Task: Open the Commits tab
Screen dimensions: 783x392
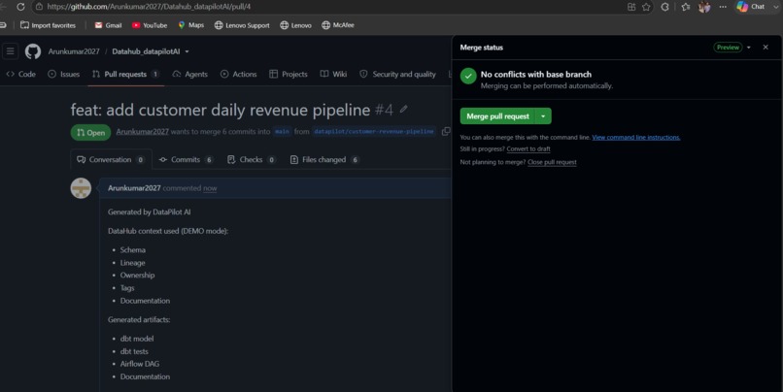Action: coord(186,159)
